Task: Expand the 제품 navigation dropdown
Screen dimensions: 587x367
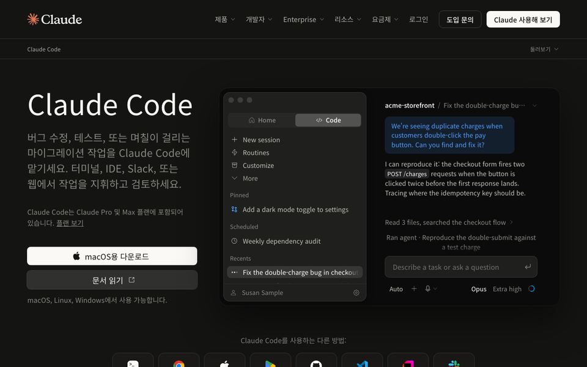Action: 224,20
